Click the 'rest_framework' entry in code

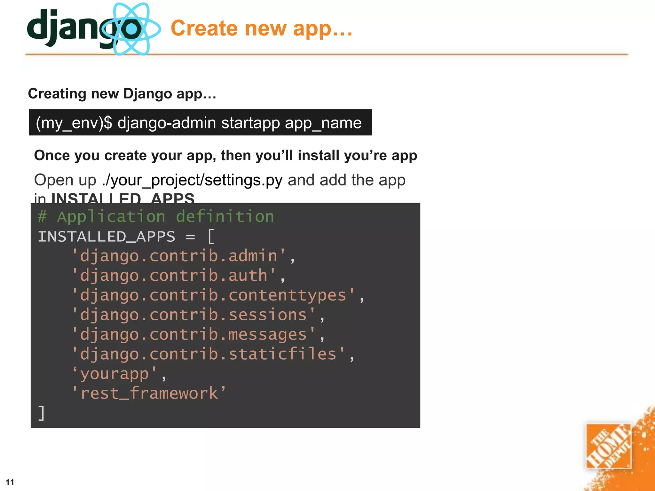click(149, 393)
